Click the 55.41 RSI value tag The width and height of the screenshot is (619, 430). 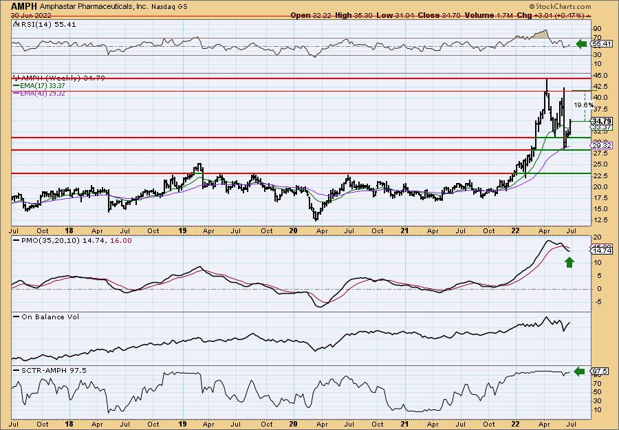pos(602,44)
